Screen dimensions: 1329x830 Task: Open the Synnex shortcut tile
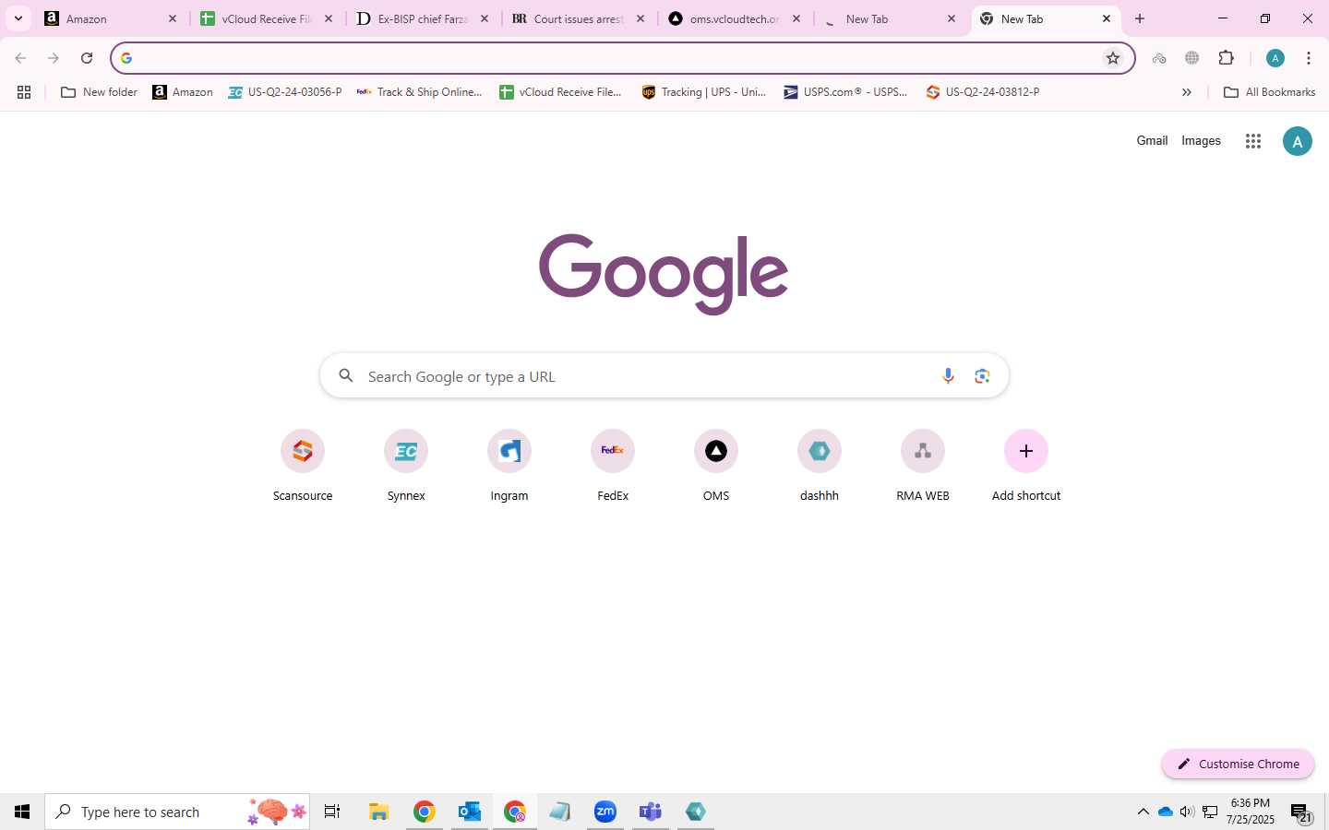pos(406,467)
